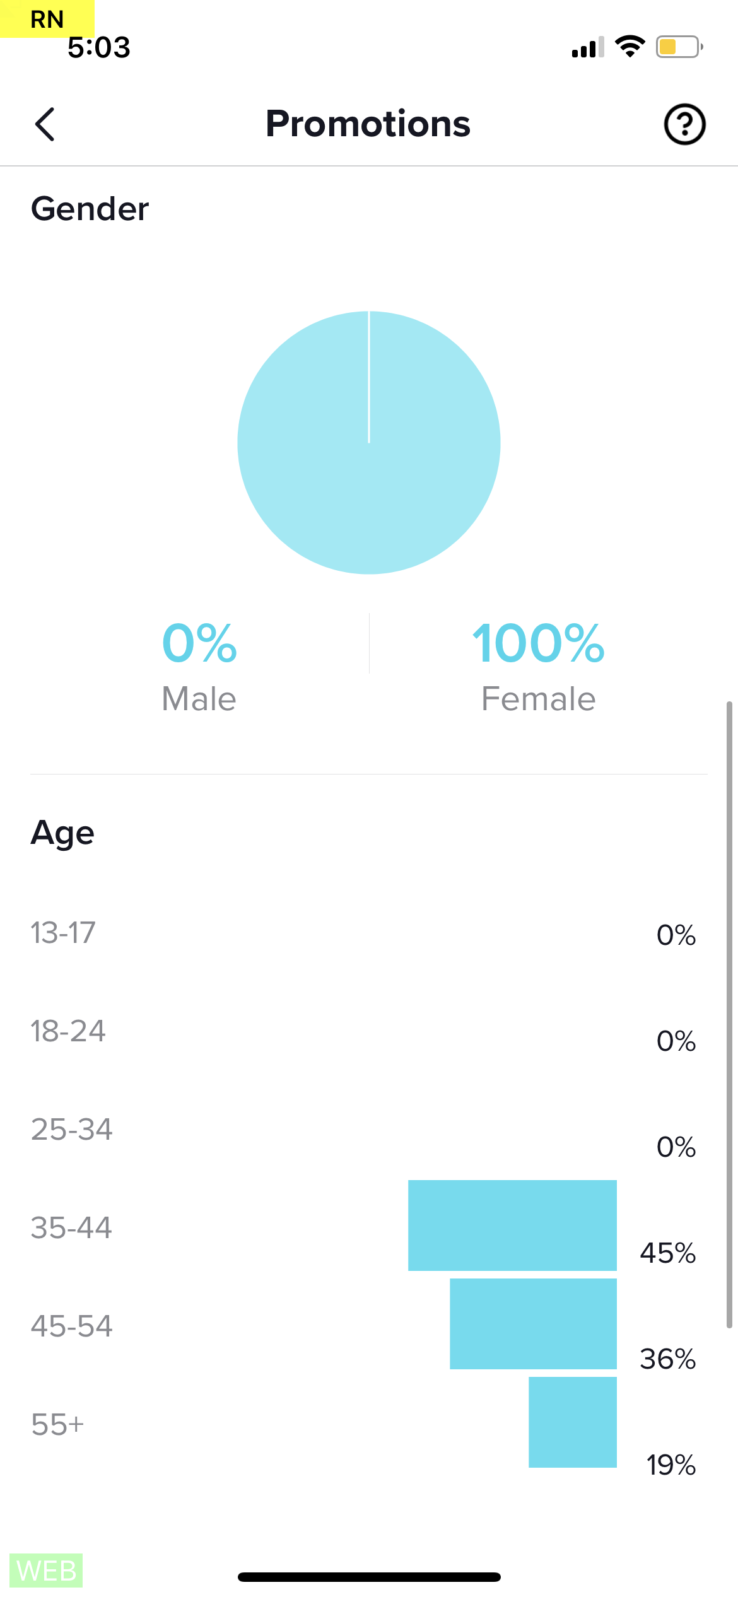
Task: Tap the 13-17 age row label
Action: (63, 932)
